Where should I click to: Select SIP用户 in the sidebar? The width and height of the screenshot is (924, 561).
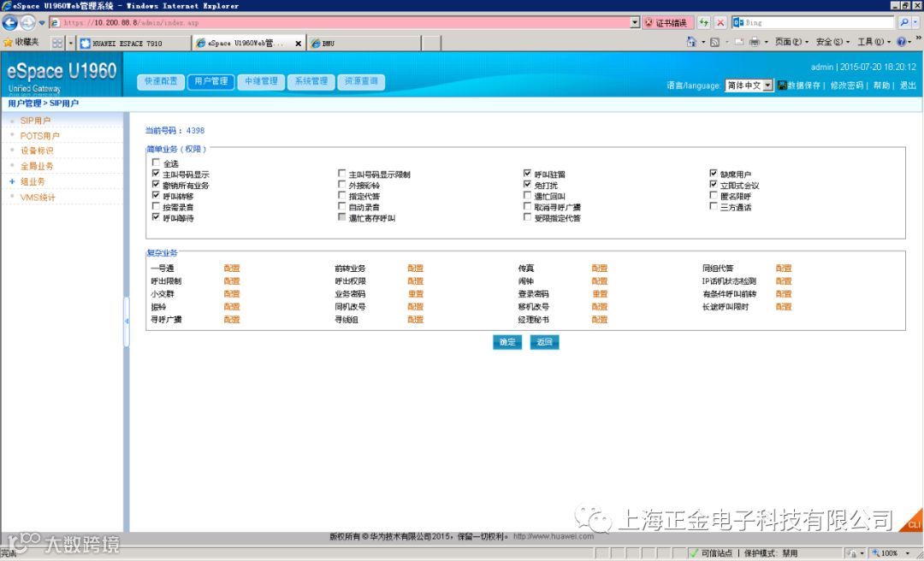tap(35, 121)
